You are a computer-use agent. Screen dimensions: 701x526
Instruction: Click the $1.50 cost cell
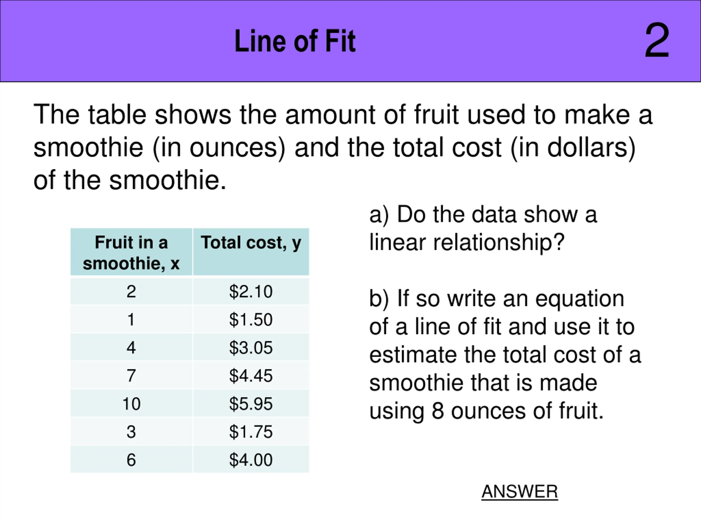point(251,319)
